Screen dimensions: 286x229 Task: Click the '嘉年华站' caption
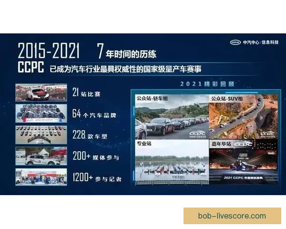coord(221,144)
